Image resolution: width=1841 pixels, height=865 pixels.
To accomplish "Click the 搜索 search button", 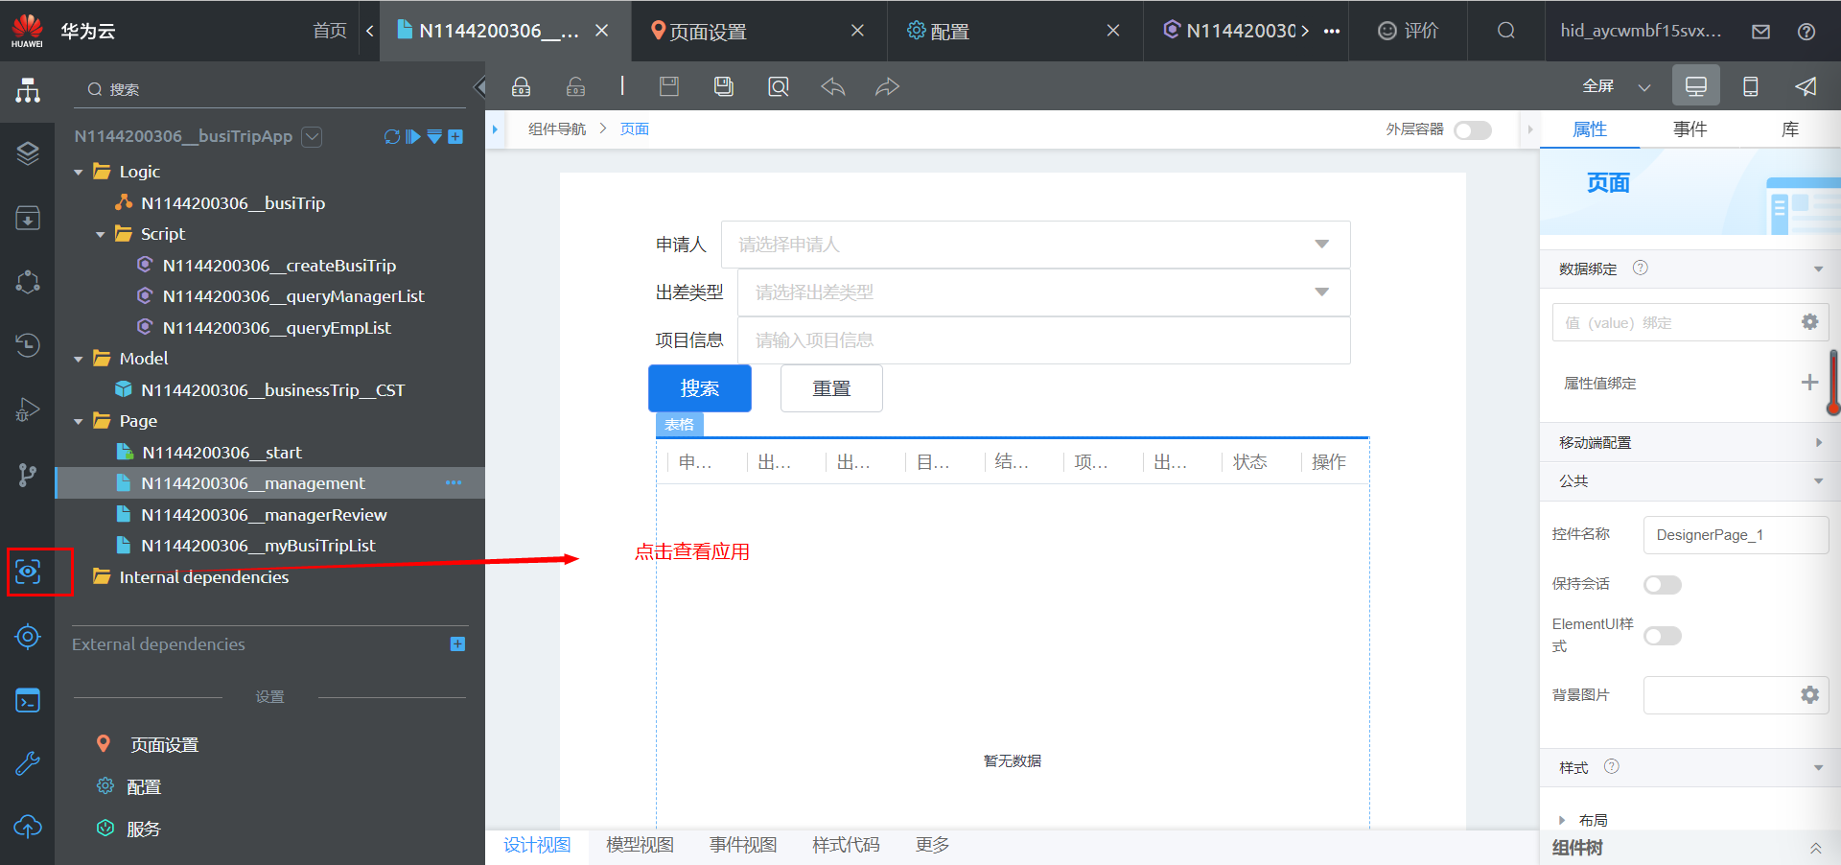I will (699, 387).
